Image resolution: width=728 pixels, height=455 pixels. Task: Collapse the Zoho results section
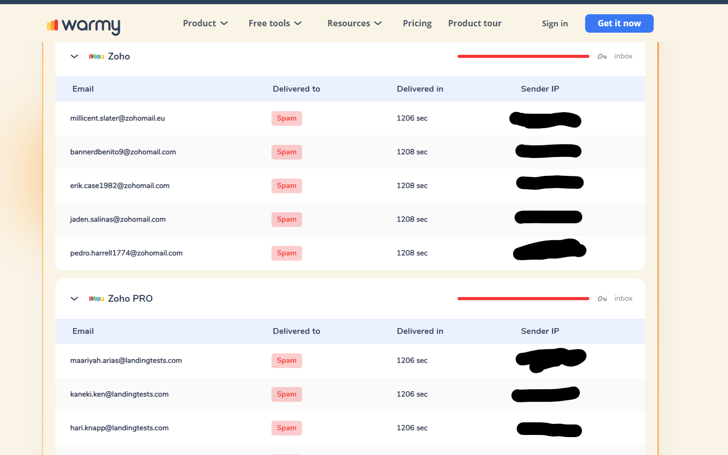pos(74,56)
